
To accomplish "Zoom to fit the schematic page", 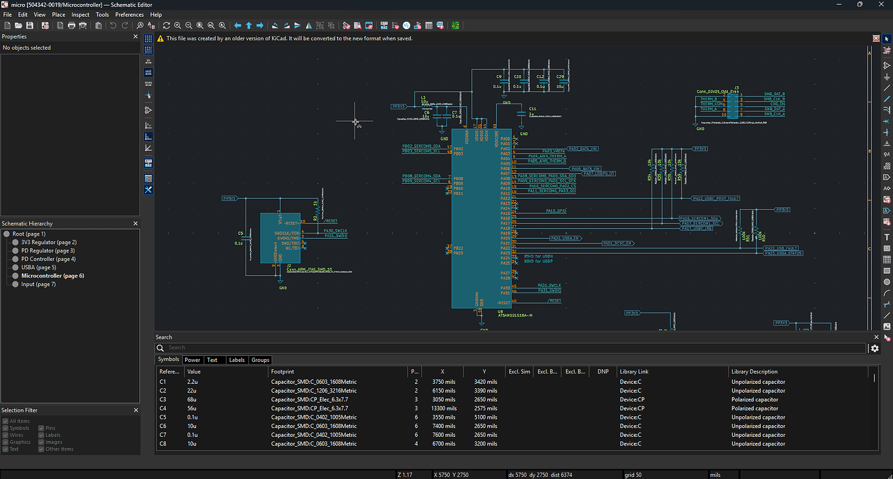I will (201, 25).
